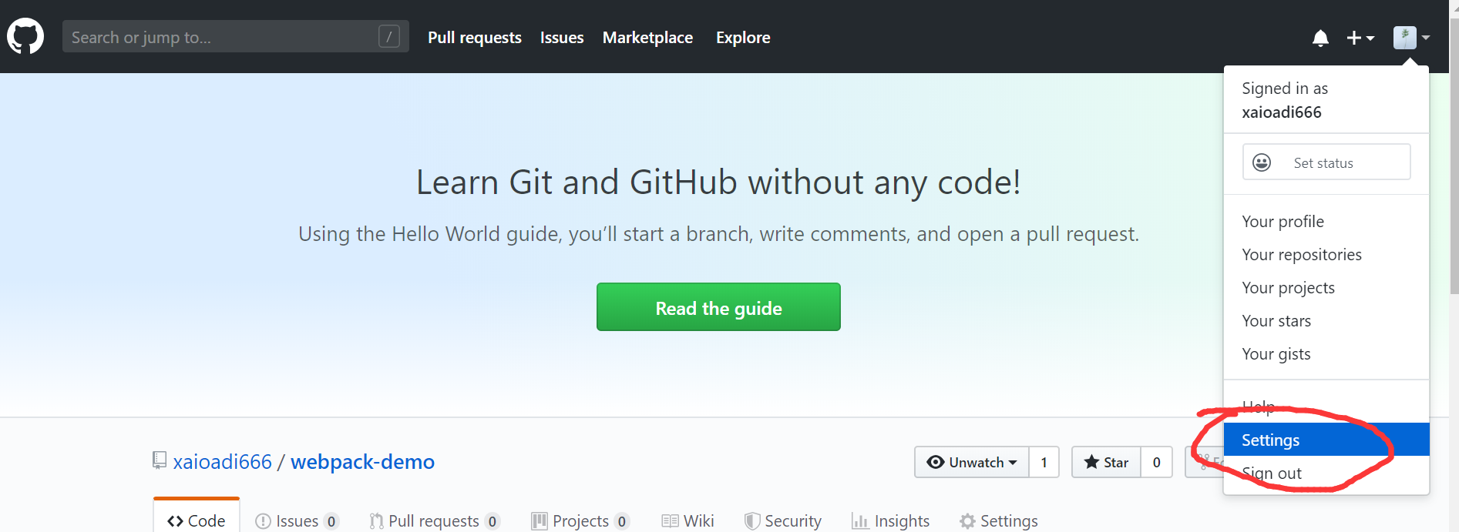1459x532 pixels.
Task: Switch to the repository Pull requests tab
Action: 435,521
